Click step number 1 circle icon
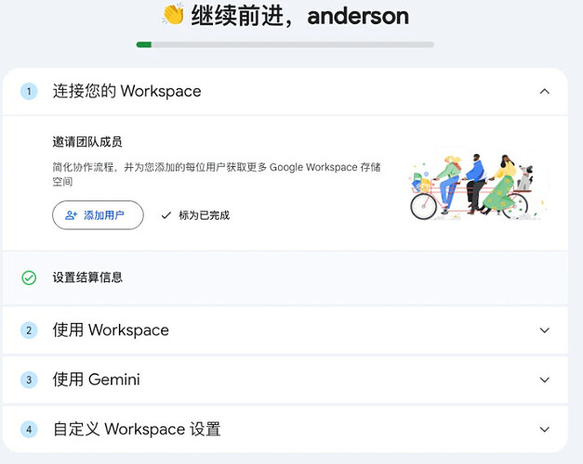The height and width of the screenshot is (464, 583). click(x=29, y=91)
